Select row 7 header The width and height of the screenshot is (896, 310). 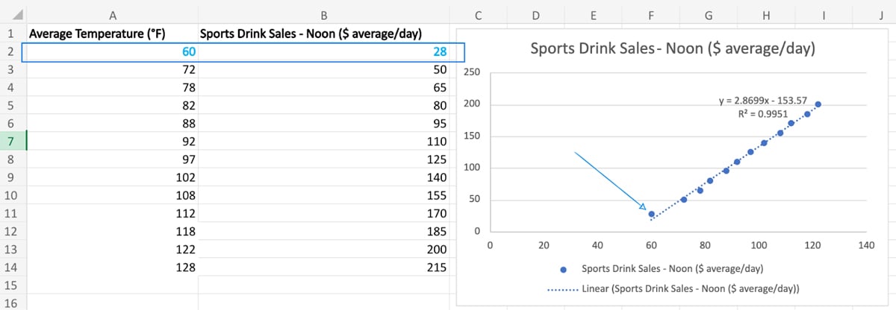(x=13, y=140)
